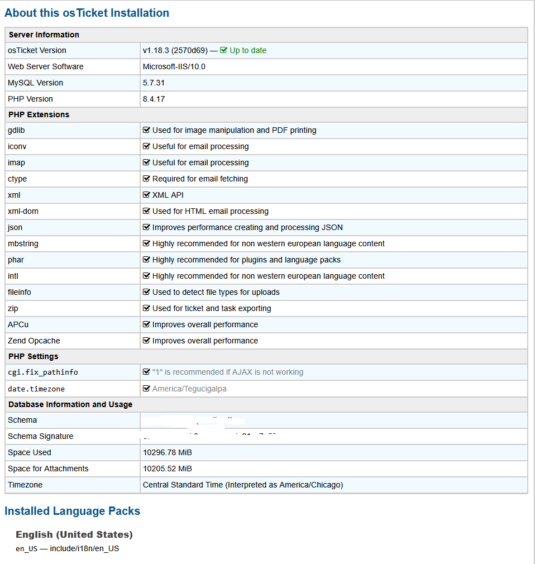
Task: Click the Space Used value 10296.78 MiB
Action: tap(168, 452)
